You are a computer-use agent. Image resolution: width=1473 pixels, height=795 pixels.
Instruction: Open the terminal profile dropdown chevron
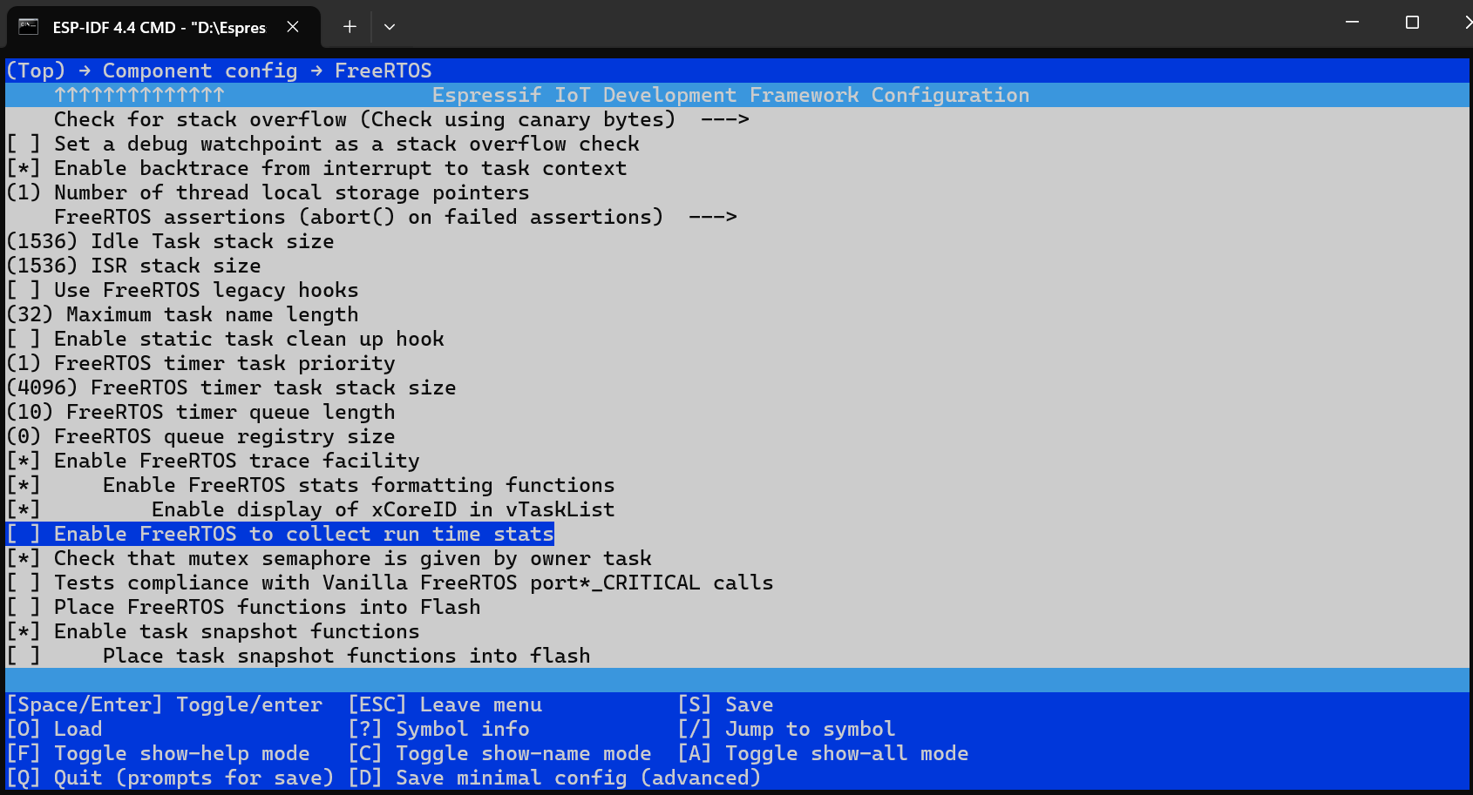tap(390, 27)
